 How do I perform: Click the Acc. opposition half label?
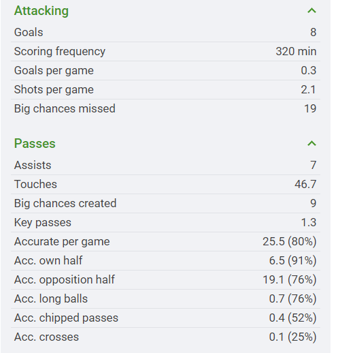tap(65, 279)
